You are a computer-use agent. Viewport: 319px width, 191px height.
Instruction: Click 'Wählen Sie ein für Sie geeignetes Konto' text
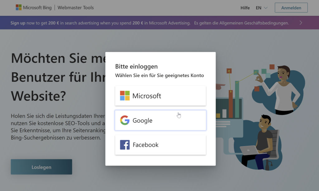[x=159, y=76]
